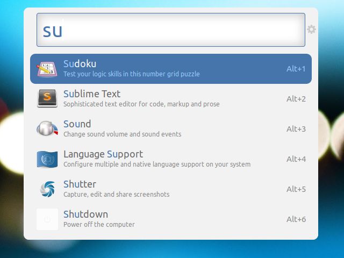Pick the "Shutter" result title
344x258 pixels.
click(80, 184)
